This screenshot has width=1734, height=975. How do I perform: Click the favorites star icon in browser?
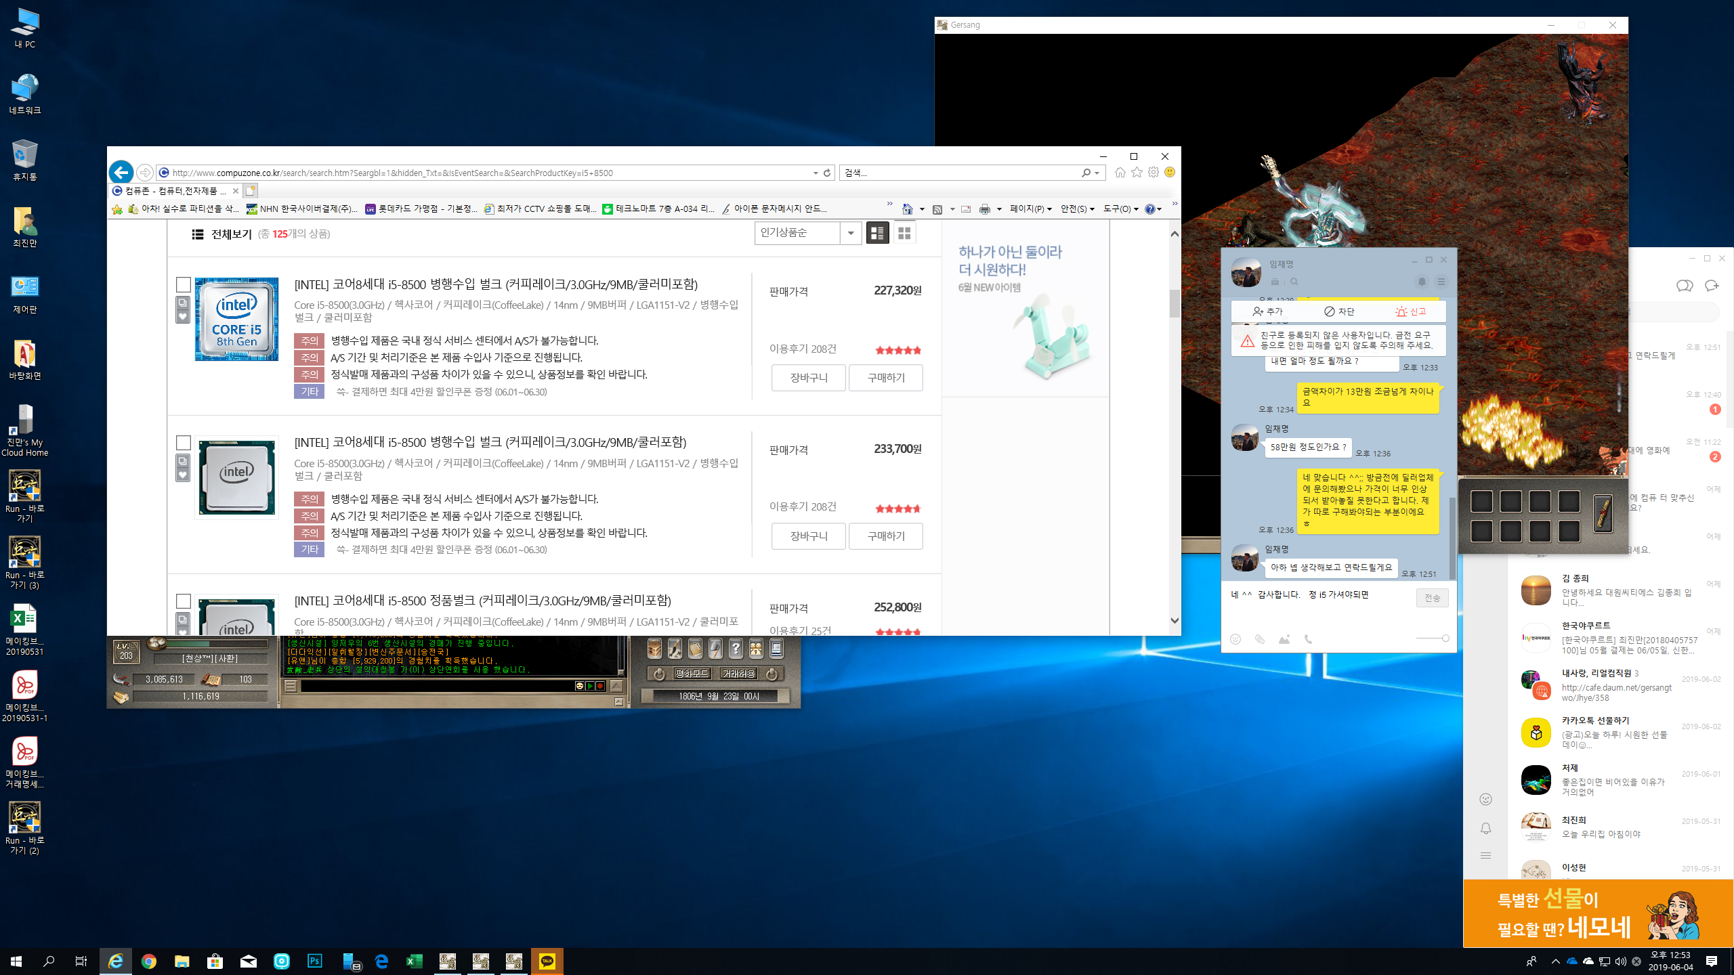[1137, 173]
